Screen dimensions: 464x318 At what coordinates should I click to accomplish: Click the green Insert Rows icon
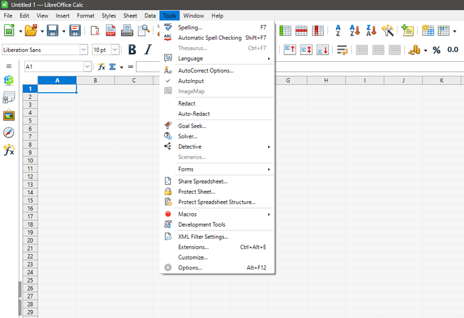(x=285, y=30)
